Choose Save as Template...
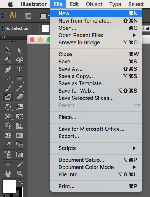Screen dimensions: 150x197 click(x=96, y=83)
